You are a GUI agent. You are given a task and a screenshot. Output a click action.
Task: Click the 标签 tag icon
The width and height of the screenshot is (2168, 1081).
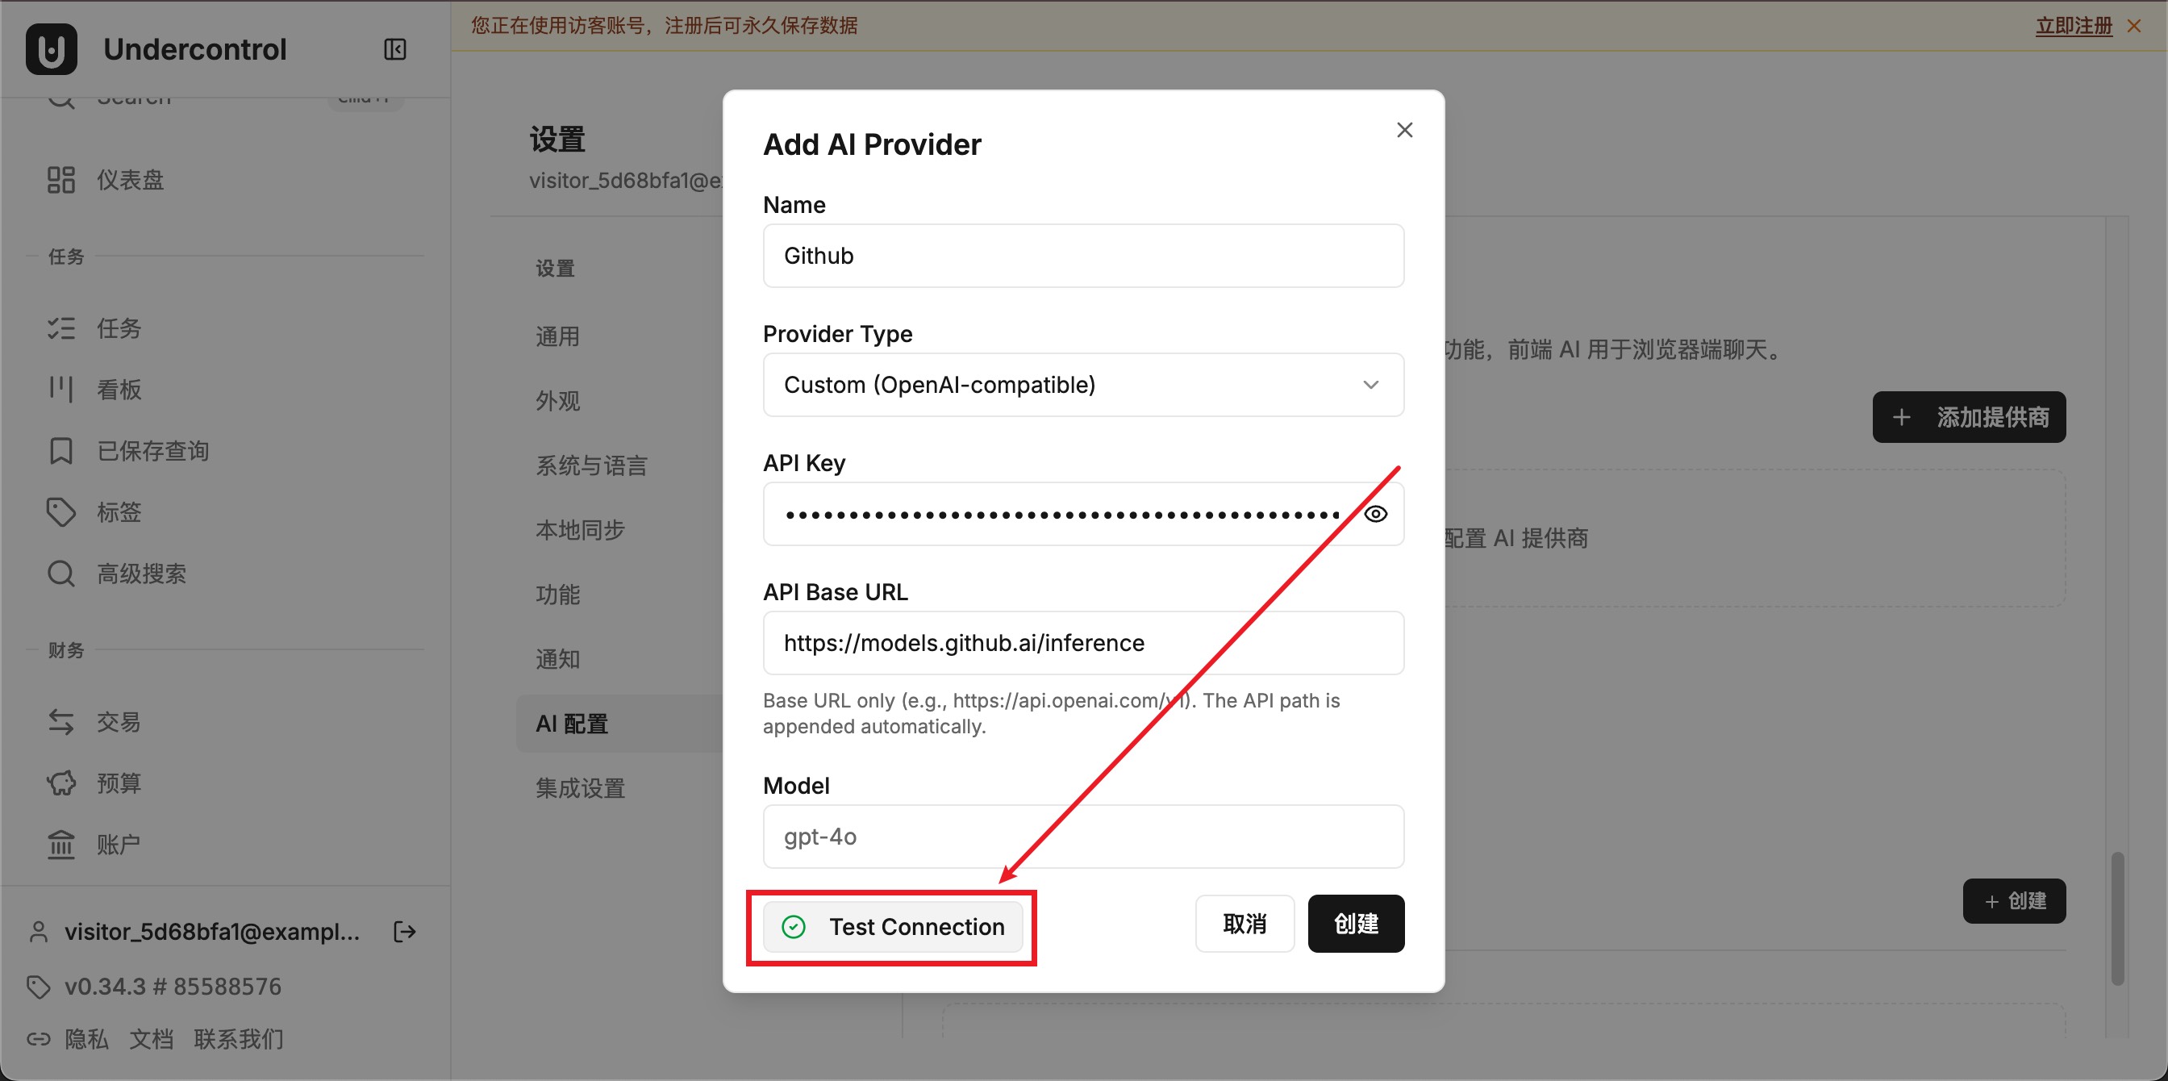coord(60,512)
